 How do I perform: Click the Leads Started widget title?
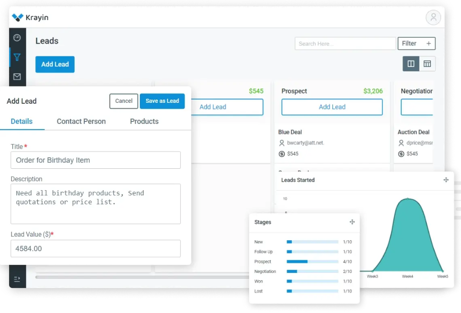[x=298, y=180]
